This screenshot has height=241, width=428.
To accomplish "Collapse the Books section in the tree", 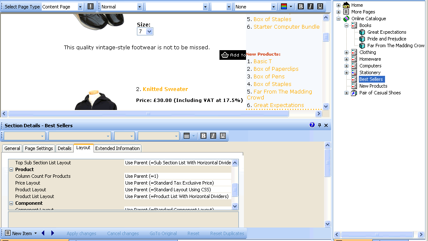I will [347, 25].
